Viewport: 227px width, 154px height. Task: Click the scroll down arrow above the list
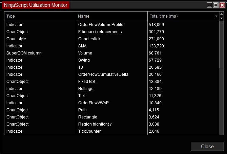(x=222, y=18)
